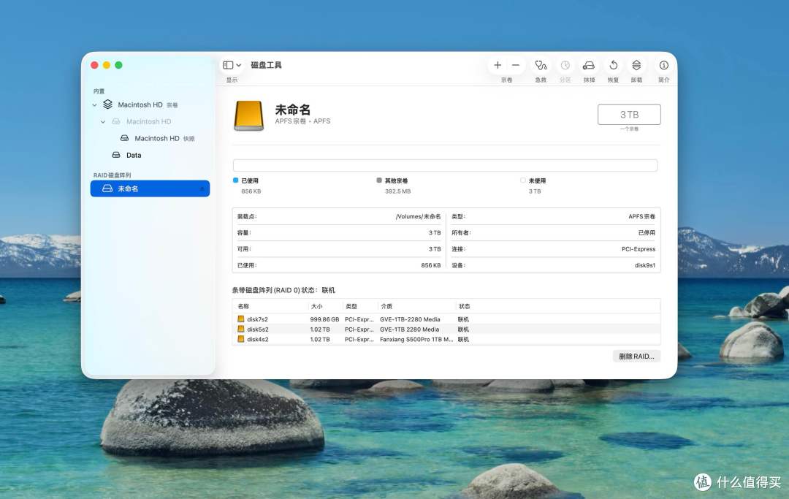Click the Restore (恢复) arrow icon
Viewport: 789px width, 499px height.
(614, 66)
